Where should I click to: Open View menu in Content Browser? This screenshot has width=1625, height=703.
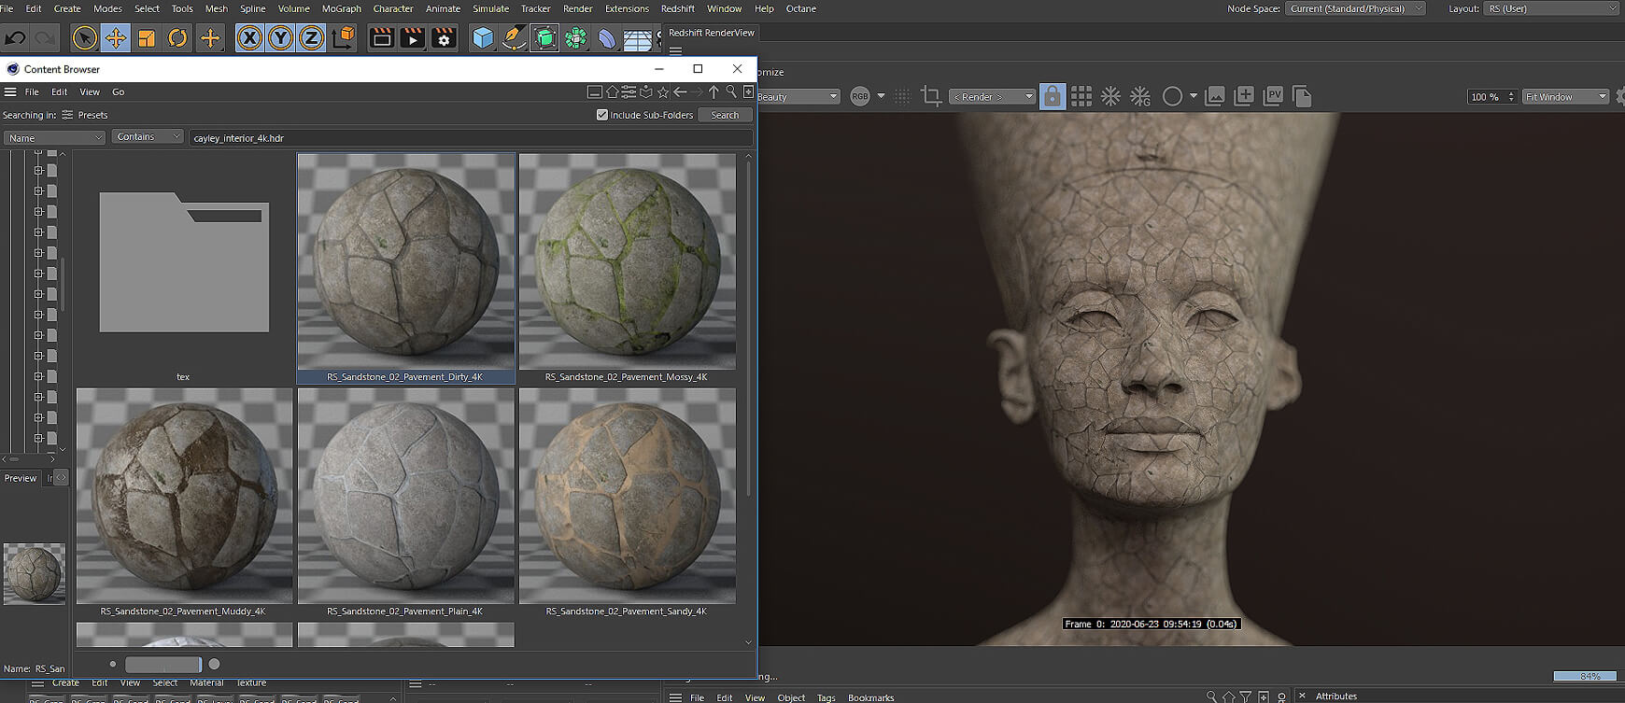pos(90,92)
